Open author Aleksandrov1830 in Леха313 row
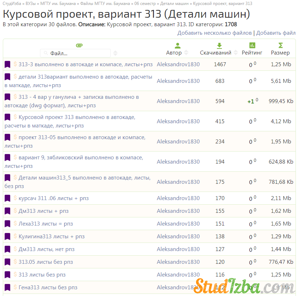This screenshot has width=298, height=296. 178,223
